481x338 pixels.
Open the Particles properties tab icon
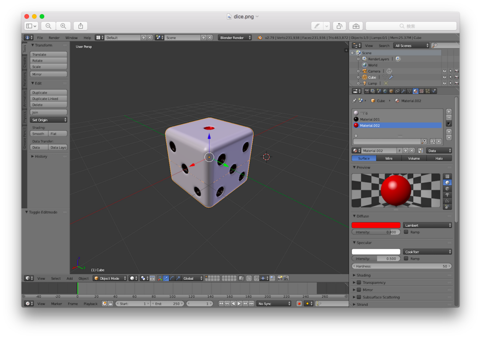(427, 91)
